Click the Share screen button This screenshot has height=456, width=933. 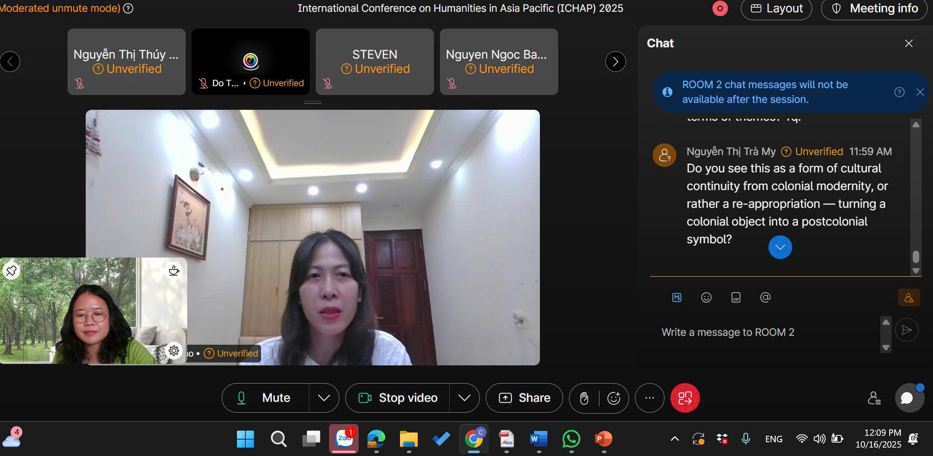click(524, 398)
